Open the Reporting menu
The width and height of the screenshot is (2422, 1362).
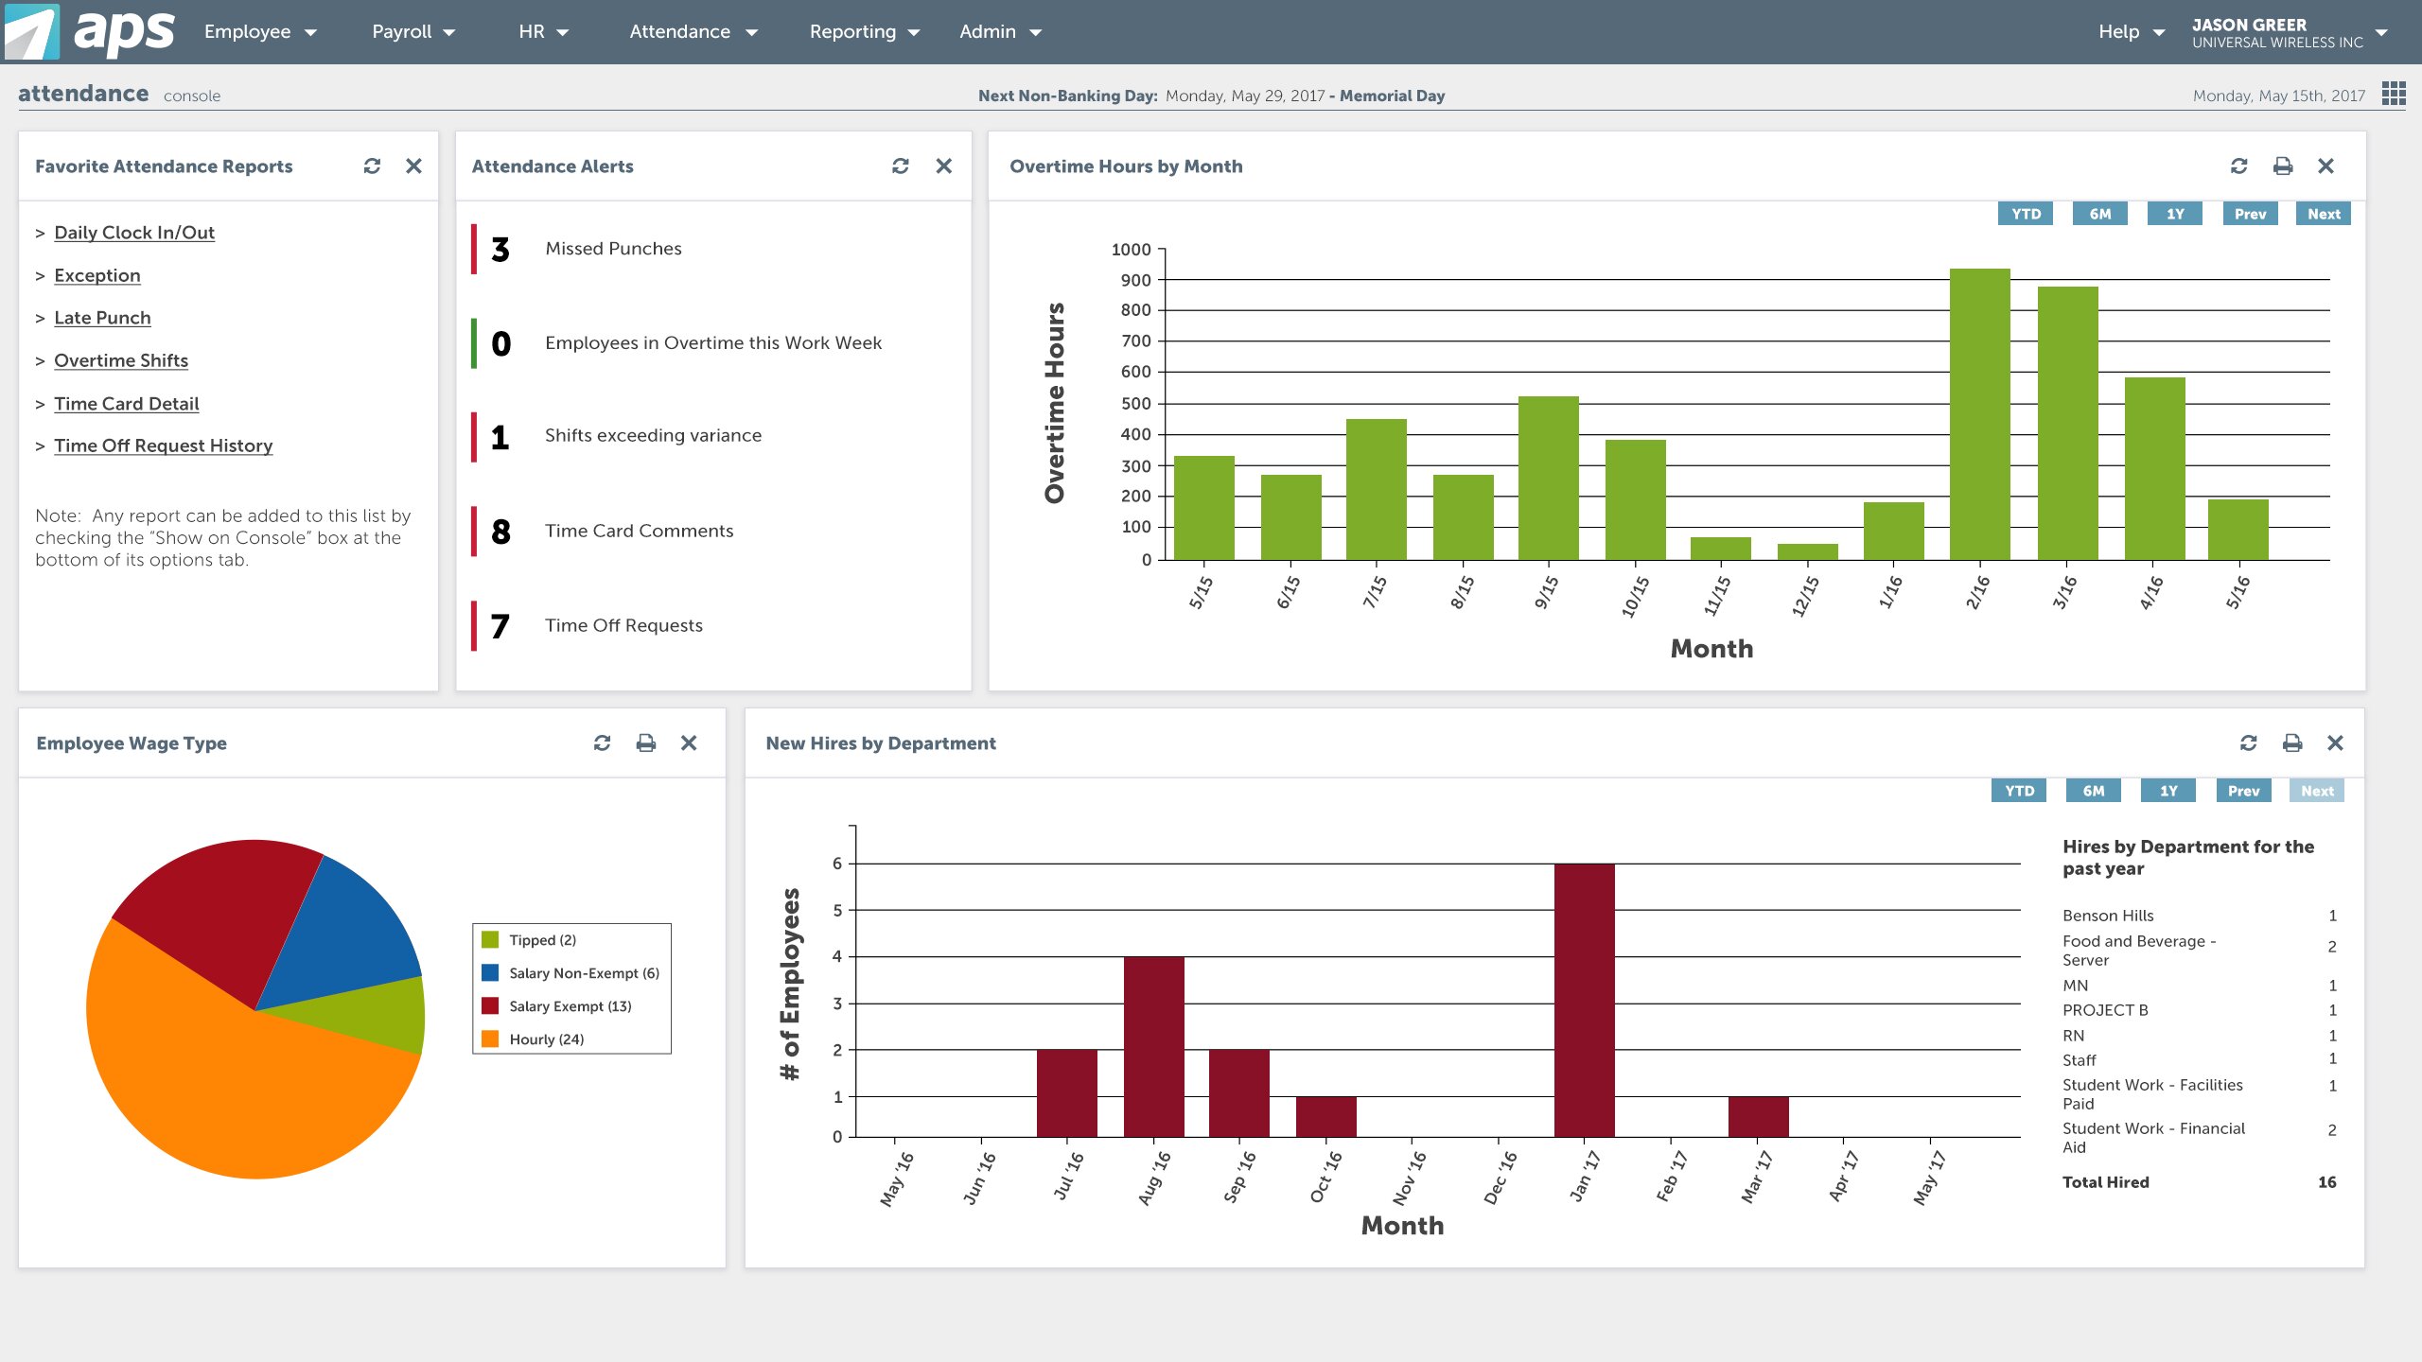864,32
